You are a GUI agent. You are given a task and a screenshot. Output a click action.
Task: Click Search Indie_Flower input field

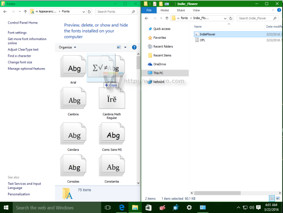(258, 18)
